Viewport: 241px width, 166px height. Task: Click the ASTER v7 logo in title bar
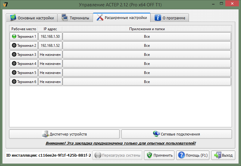click(5, 5)
